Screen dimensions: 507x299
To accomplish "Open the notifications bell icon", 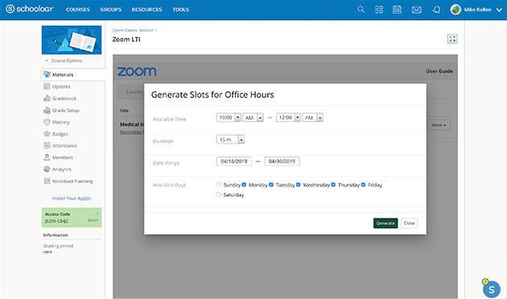I will point(436,10).
